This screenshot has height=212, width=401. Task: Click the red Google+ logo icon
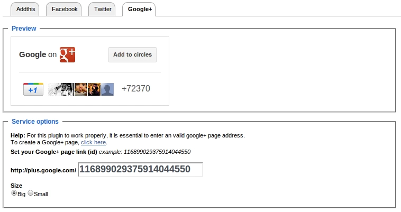pos(67,54)
